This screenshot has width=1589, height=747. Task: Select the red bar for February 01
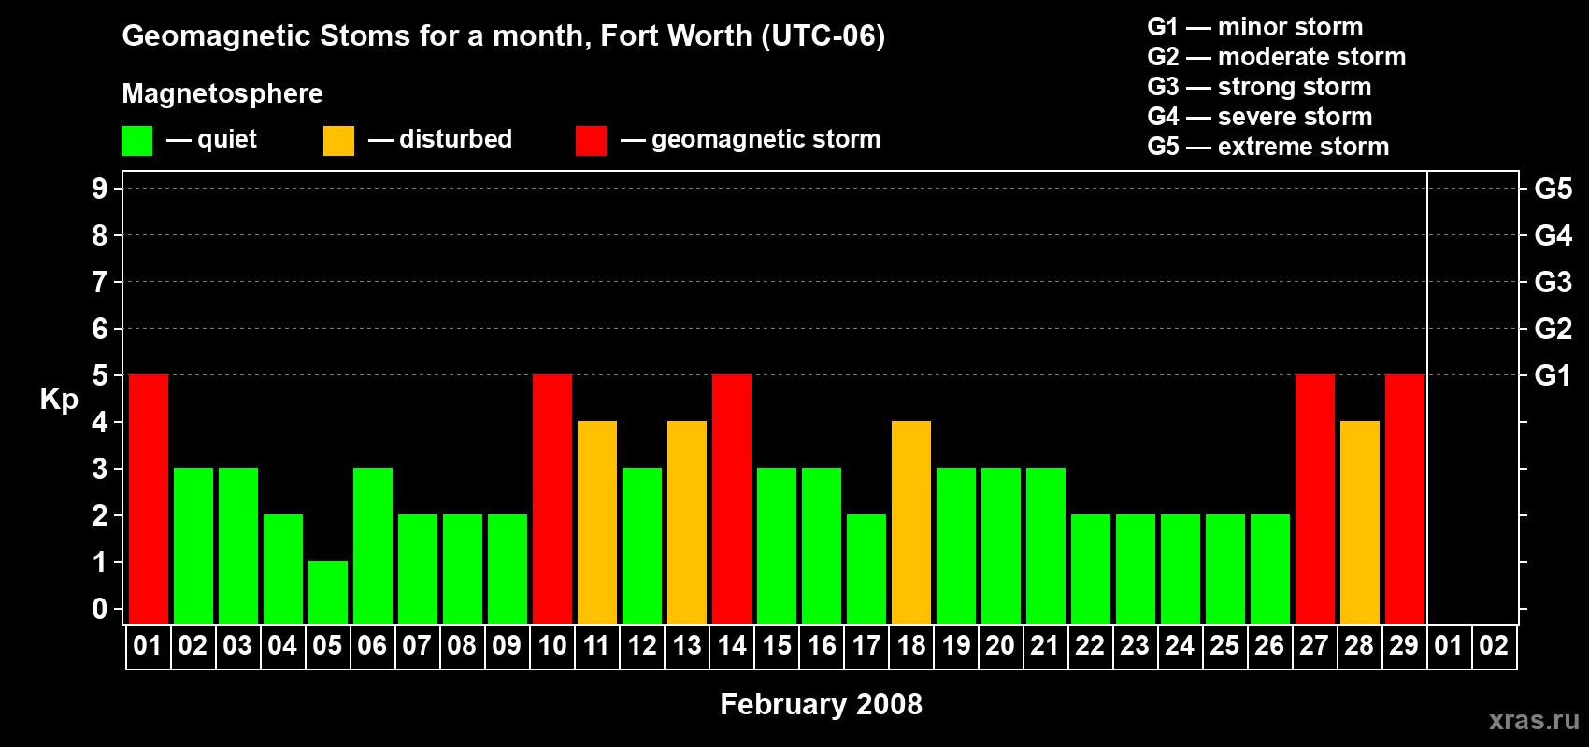pos(149,499)
